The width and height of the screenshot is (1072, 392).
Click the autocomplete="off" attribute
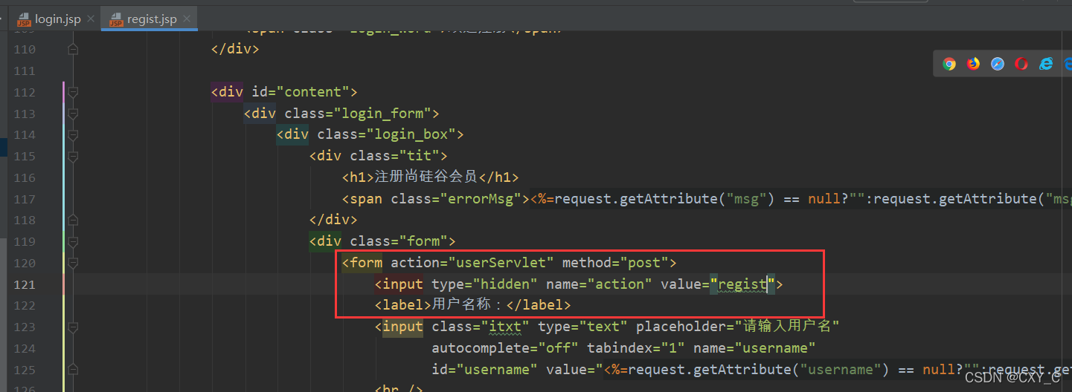pos(505,348)
